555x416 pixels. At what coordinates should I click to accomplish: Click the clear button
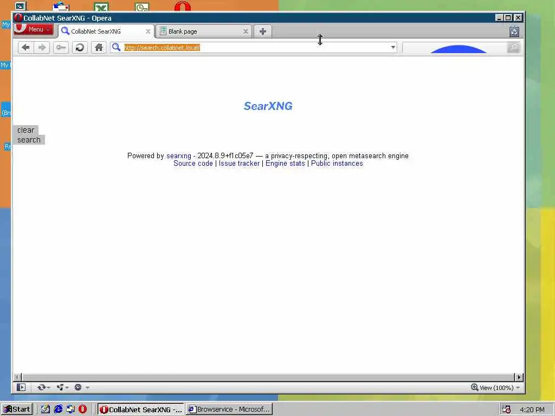click(25, 130)
